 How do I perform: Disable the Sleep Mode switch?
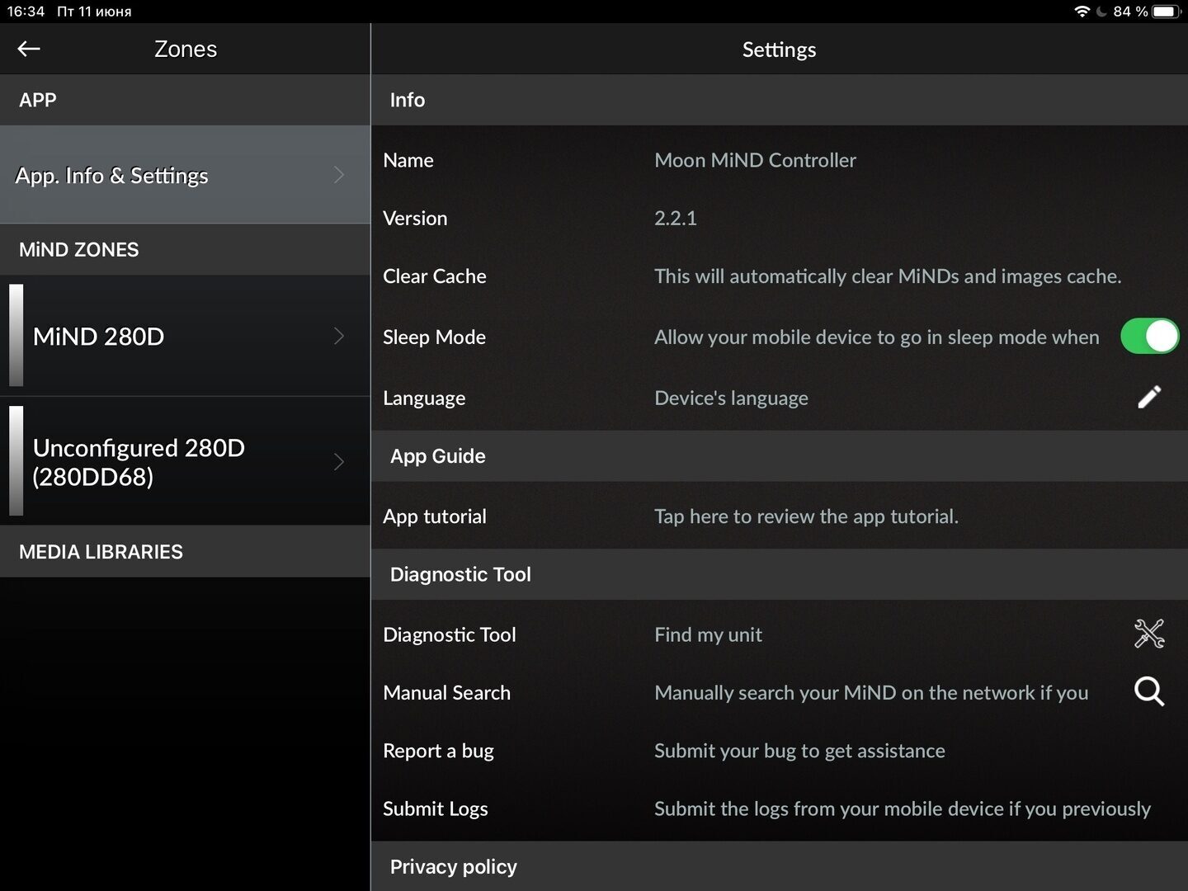tap(1149, 337)
